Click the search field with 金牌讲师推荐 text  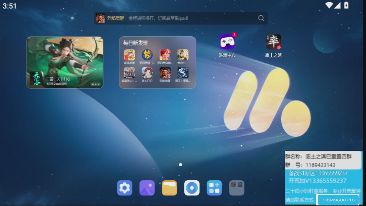(181, 18)
